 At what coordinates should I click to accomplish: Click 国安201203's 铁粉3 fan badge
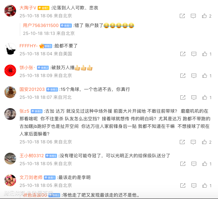52,89
